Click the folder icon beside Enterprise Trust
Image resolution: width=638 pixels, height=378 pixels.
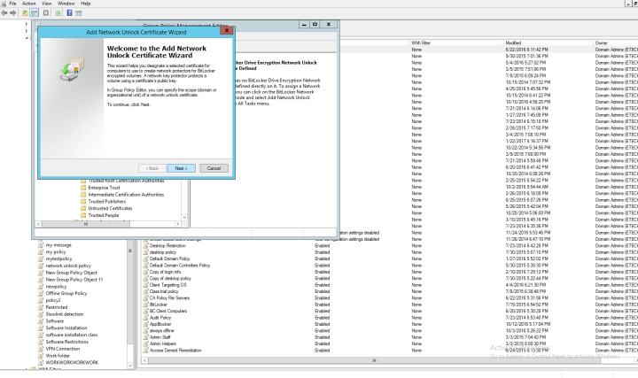(83, 188)
